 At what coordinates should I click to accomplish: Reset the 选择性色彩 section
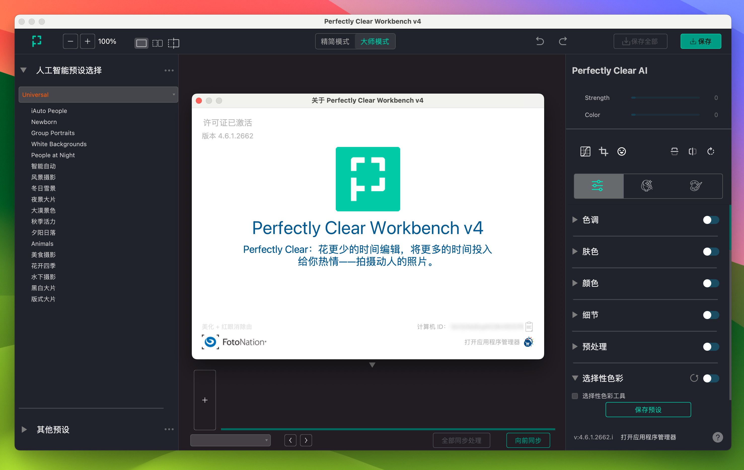(x=694, y=378)
